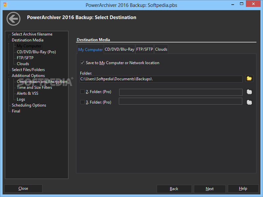Select 'Select Files/Folders' in tree
This screenshot has width=263, height=197.
click(x=28, y=70)
